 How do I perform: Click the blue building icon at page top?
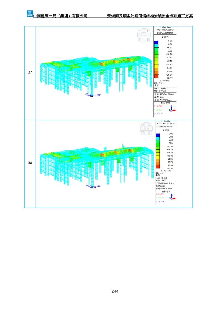click(30, 13)
